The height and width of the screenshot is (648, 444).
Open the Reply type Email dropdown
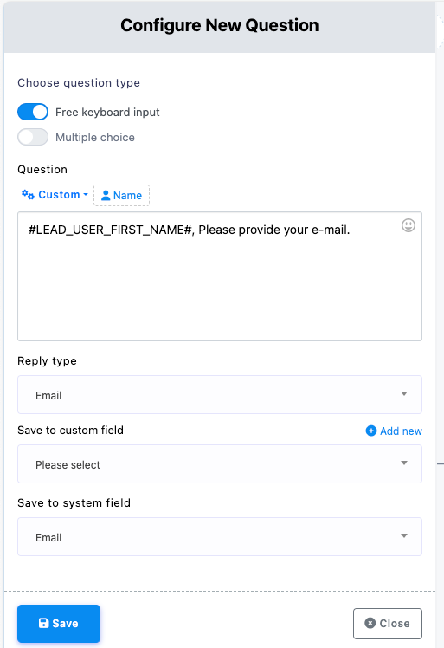point(220,395)
